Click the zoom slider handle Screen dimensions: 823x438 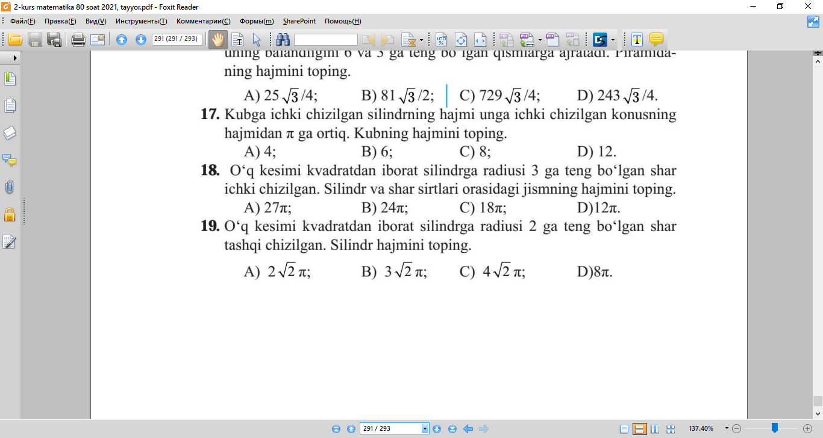(775, 428)
